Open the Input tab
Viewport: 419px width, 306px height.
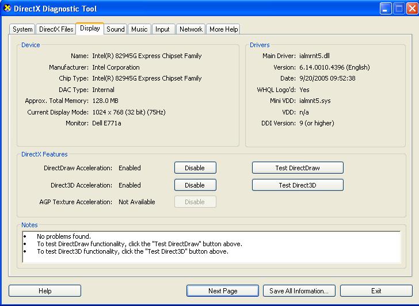coord(162,29)
